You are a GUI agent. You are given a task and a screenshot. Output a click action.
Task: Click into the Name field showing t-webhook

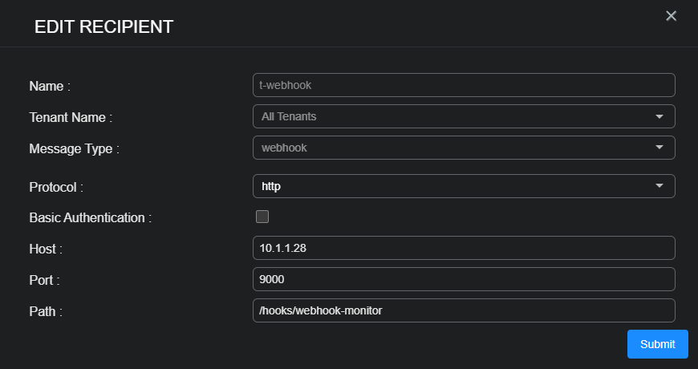[463, 85]
